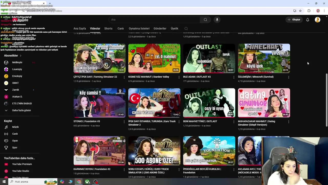
Task: Open the account avatar menu
Action: (x=317, y=20)
